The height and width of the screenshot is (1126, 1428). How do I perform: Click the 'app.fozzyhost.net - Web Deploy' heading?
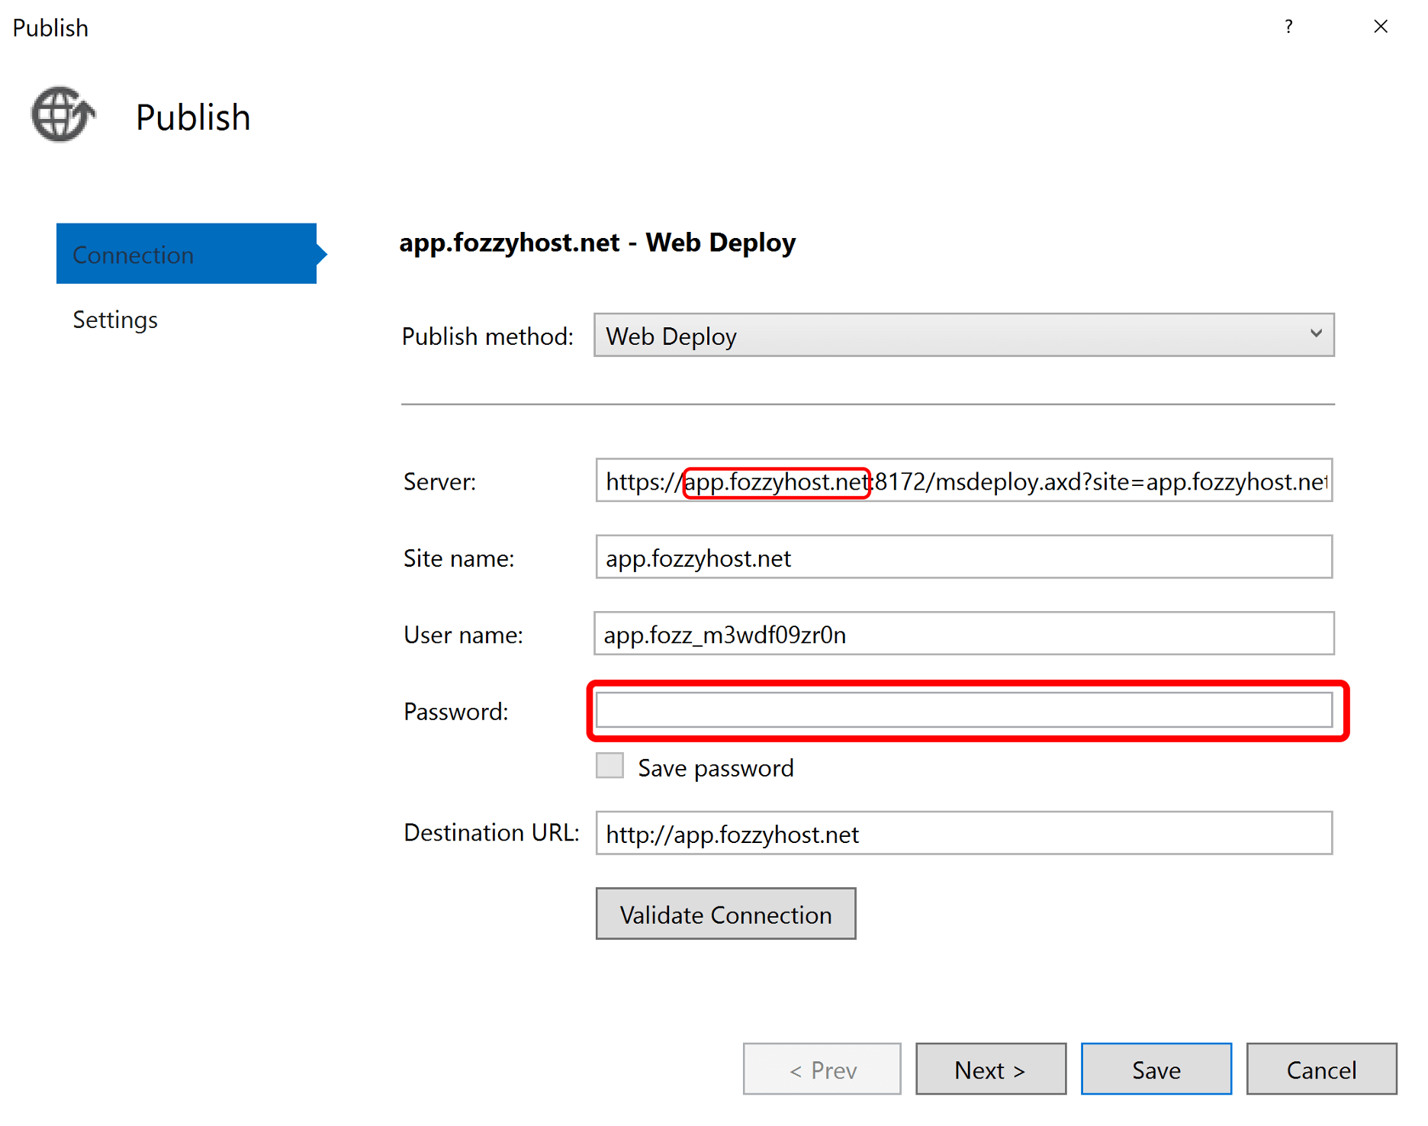(x=597, y=243)
